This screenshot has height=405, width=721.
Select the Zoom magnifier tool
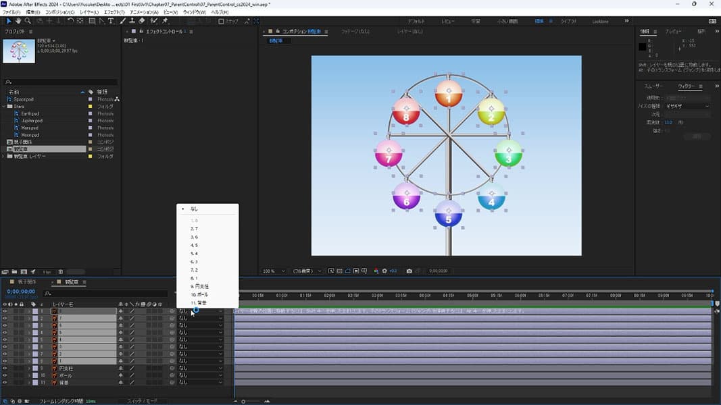(x=28, y=21)
